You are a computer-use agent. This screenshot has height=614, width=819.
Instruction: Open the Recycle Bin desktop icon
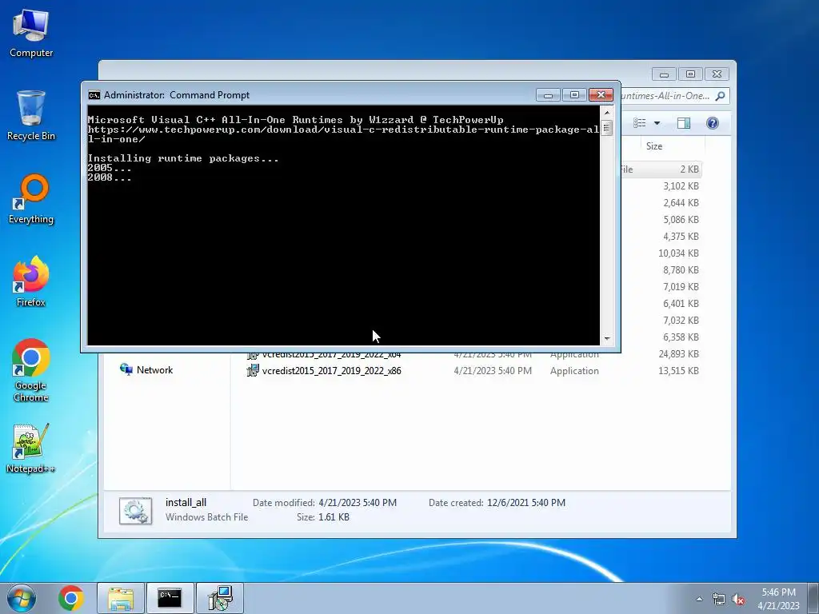(x=31, y=115)
